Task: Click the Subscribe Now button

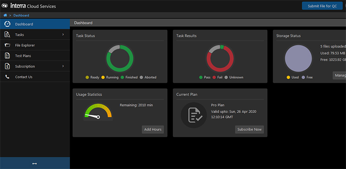Action: [249, 129]
